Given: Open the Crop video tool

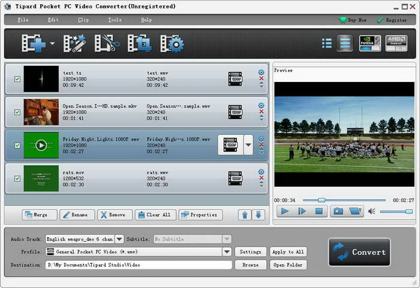Looking at the screenshot, I should pos(139,43).
